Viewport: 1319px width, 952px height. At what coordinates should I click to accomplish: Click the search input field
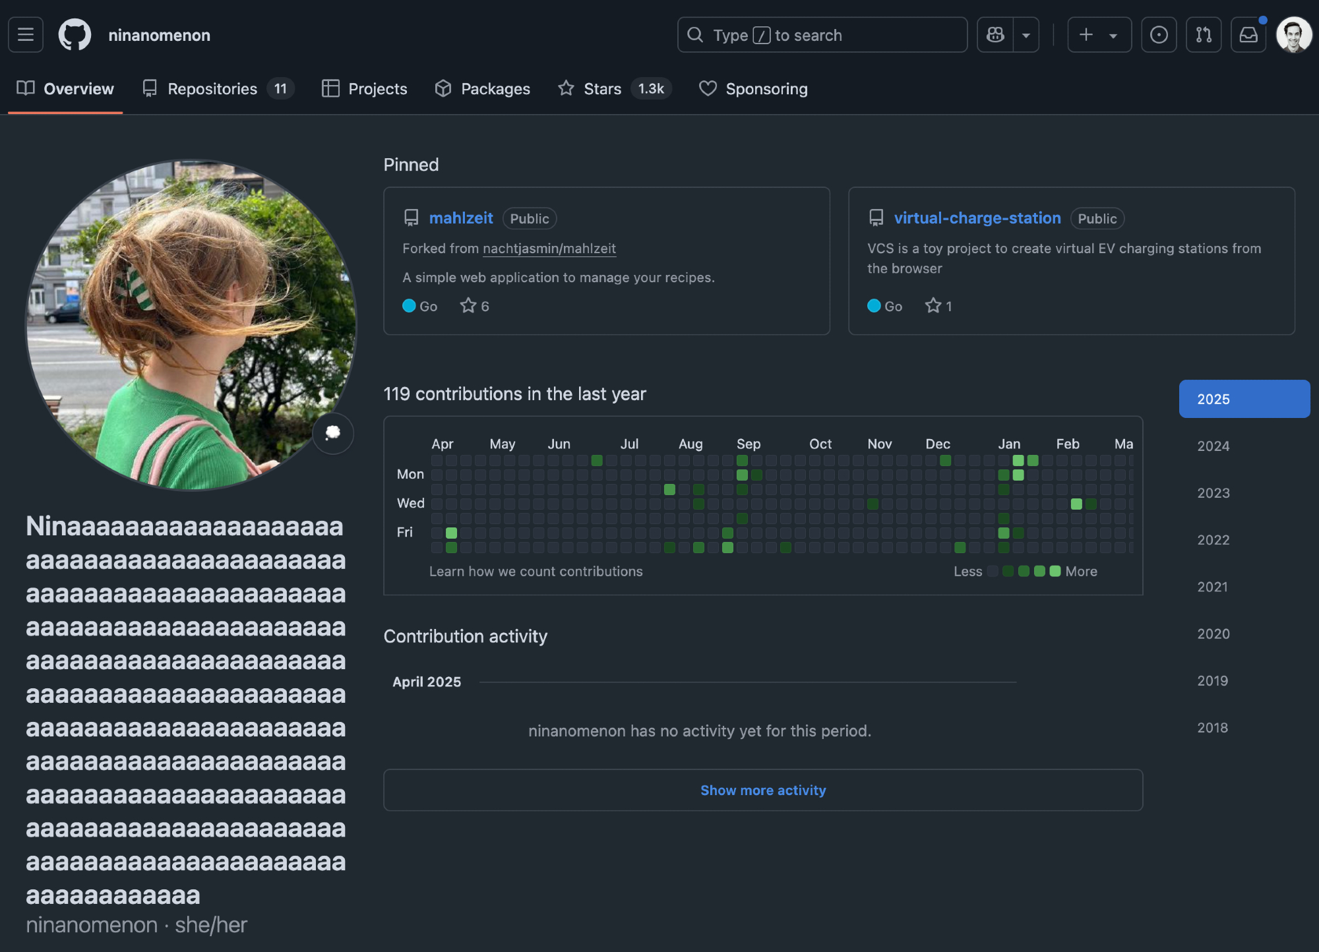click(x=822, y=34)
